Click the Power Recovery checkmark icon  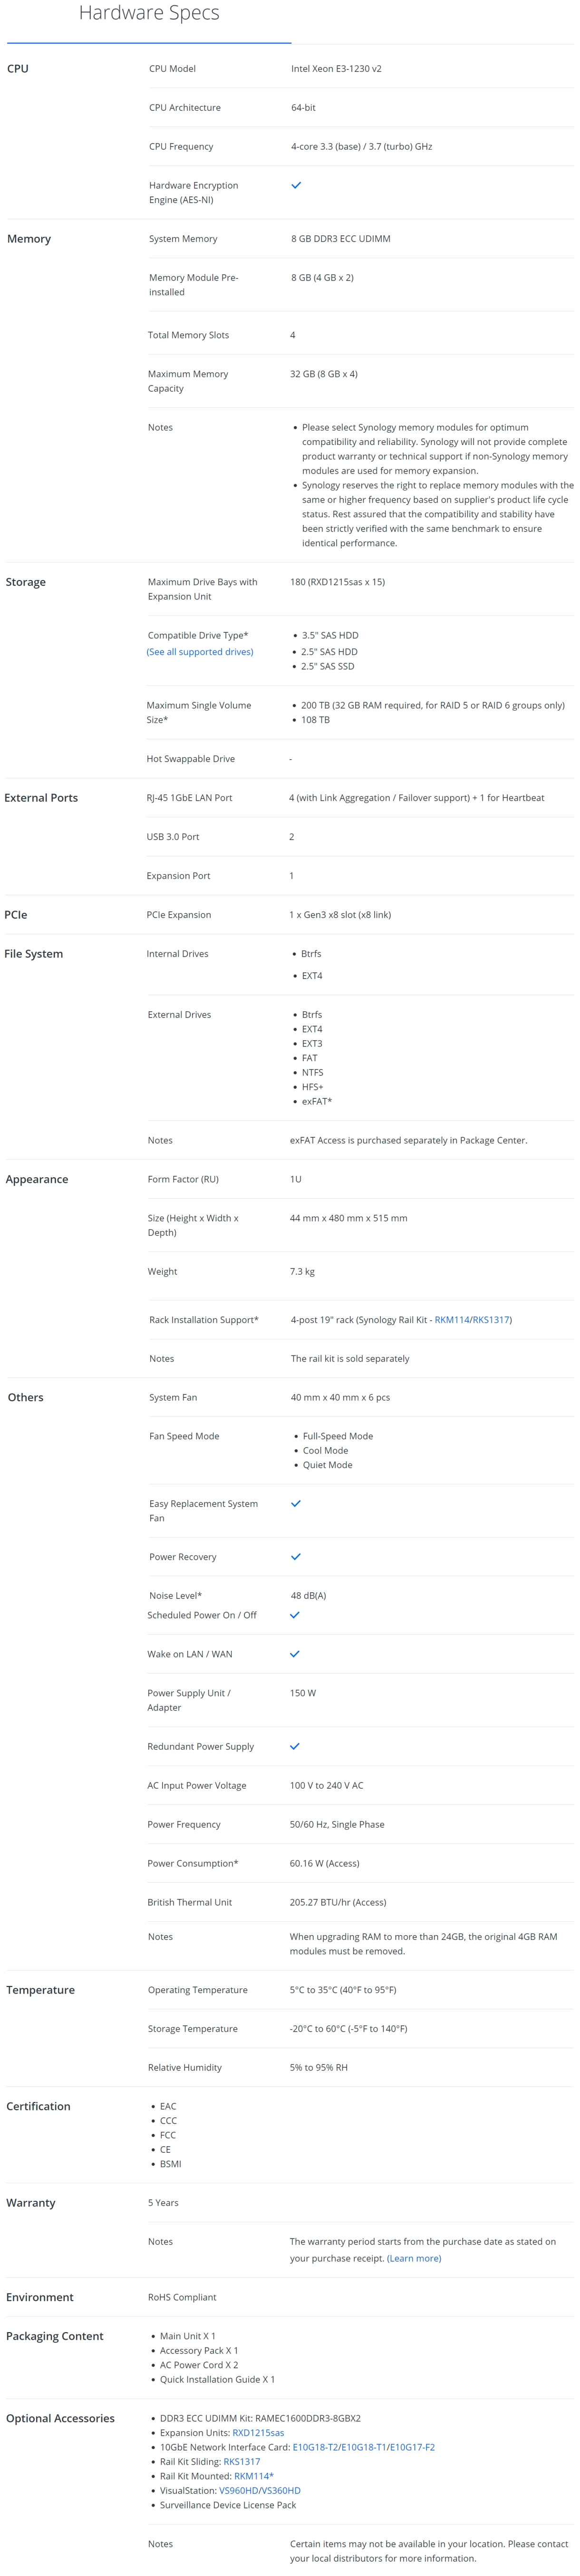[x=296, y=1556]
